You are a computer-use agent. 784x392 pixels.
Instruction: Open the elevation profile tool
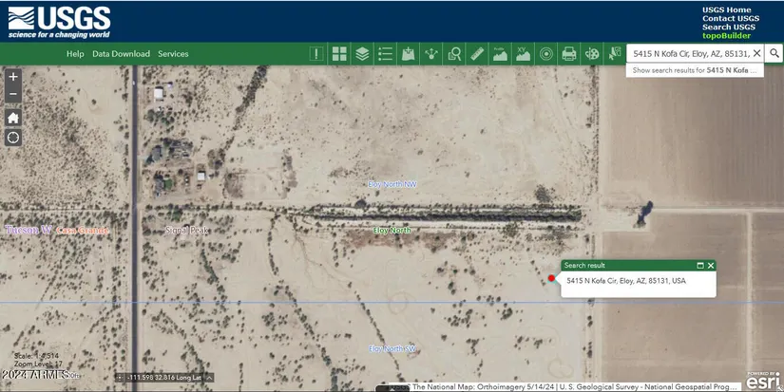pyautogui.click(x=500, y=54)
